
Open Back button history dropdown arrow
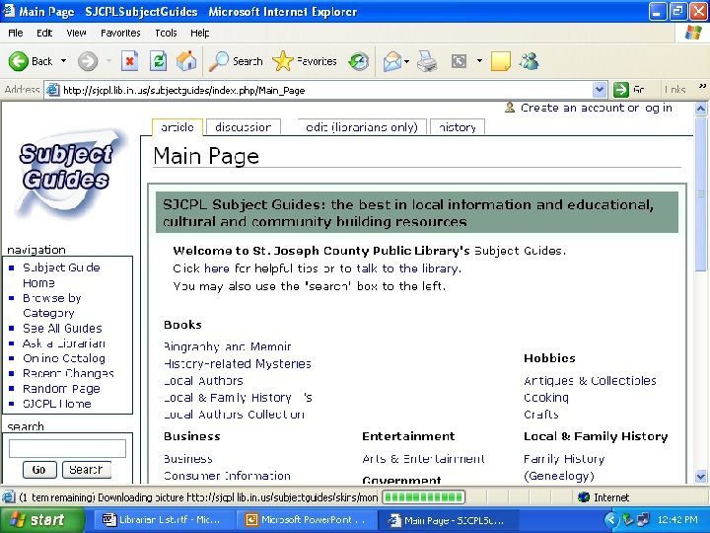tap(63, 61)
